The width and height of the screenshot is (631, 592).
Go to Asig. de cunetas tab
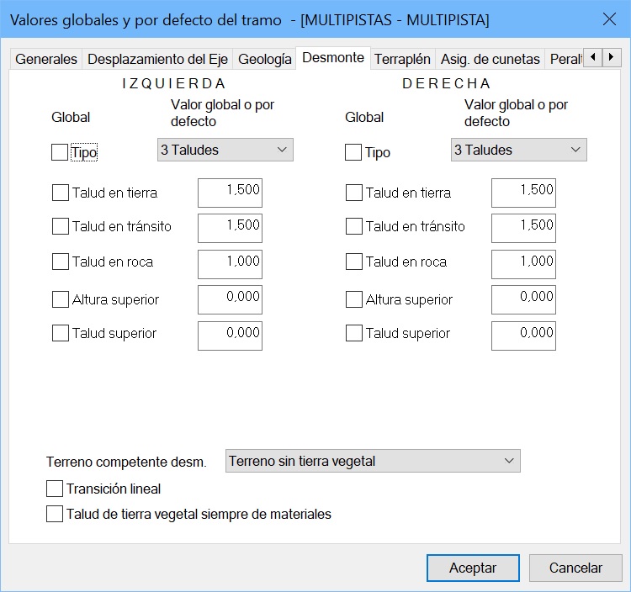(490, 59)
